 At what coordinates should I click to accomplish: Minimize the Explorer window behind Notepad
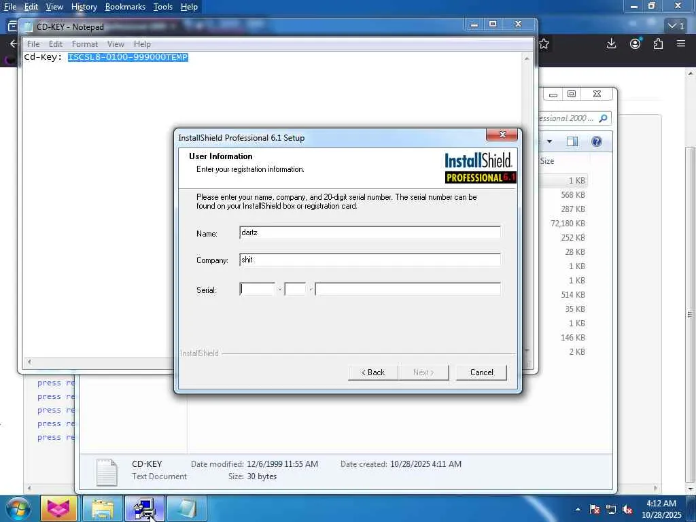pos(553,94)
